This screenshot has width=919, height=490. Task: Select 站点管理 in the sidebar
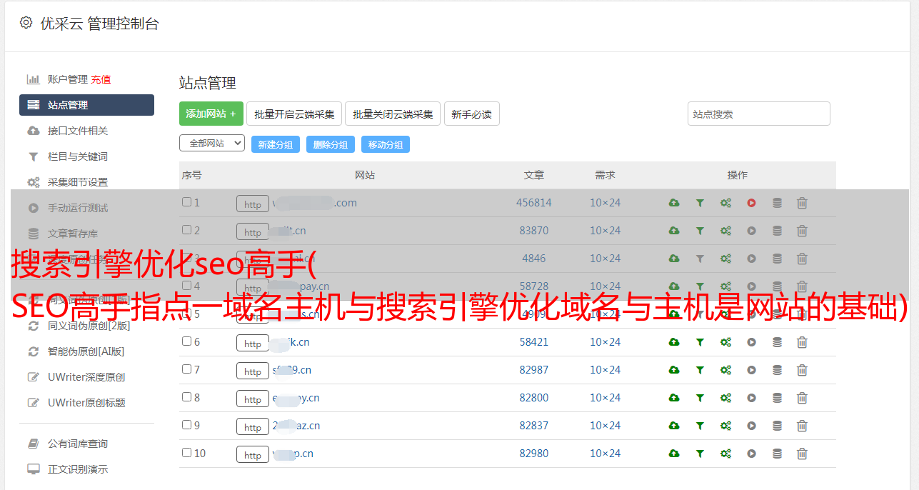tap(86, 105)
